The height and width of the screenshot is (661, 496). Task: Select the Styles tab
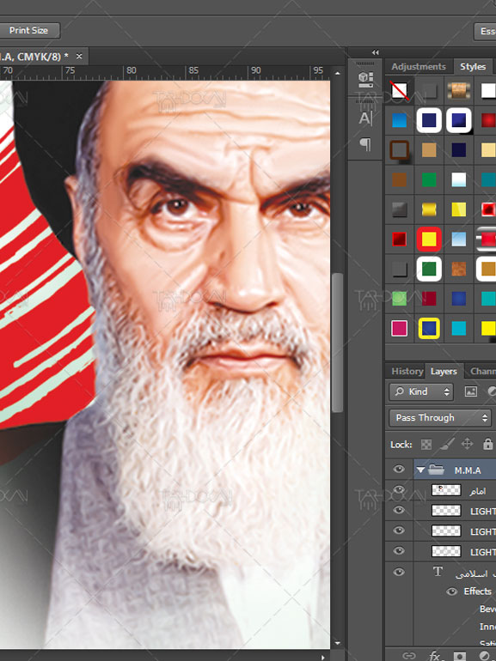click(x=473, y=67)
